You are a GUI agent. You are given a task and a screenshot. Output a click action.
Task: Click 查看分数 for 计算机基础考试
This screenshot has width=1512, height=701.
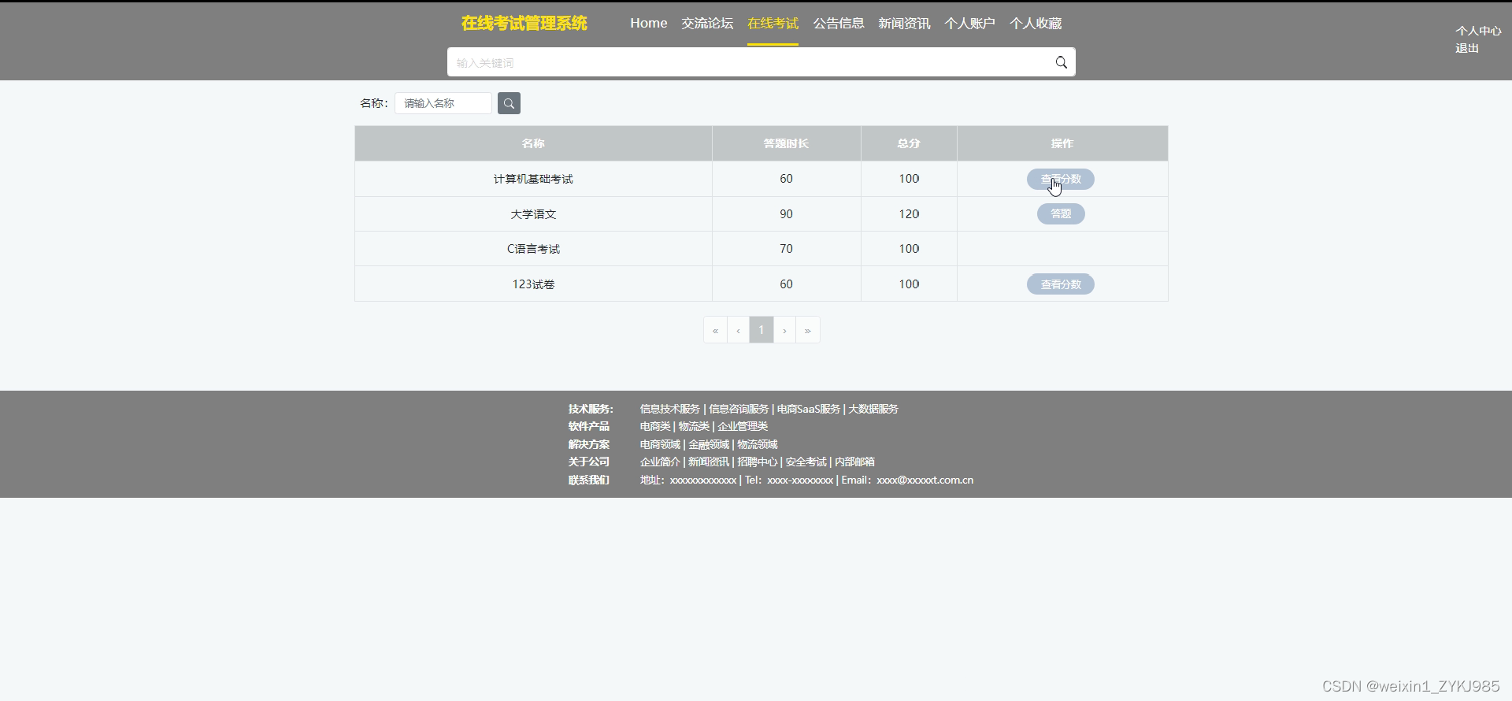point(1060,180)
